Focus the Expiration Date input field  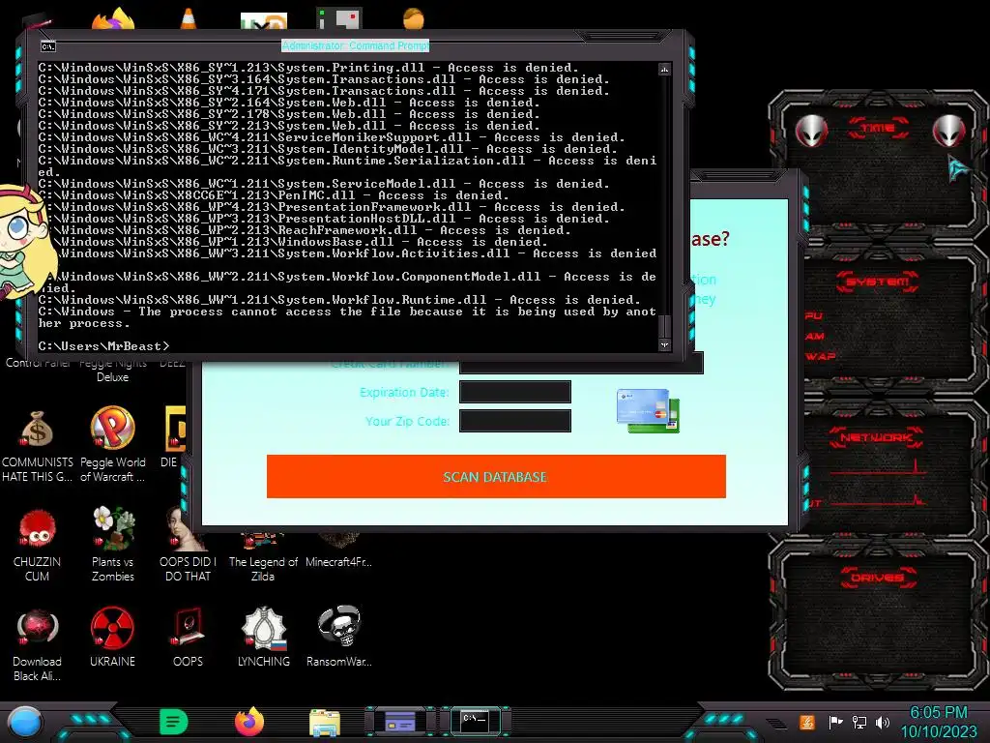coord(515,392)
